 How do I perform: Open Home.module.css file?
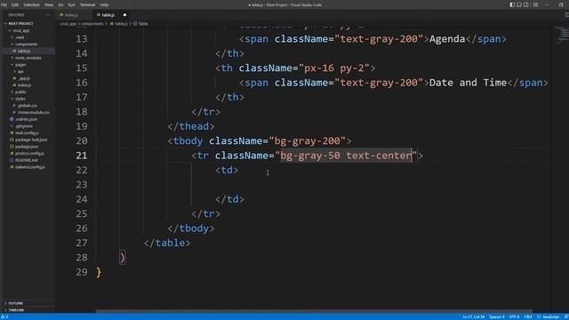[x=34, y=113]
